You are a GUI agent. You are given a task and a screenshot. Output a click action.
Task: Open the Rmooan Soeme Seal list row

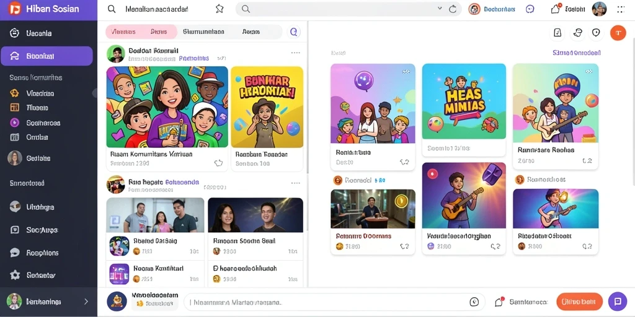[x=255, y=246]
